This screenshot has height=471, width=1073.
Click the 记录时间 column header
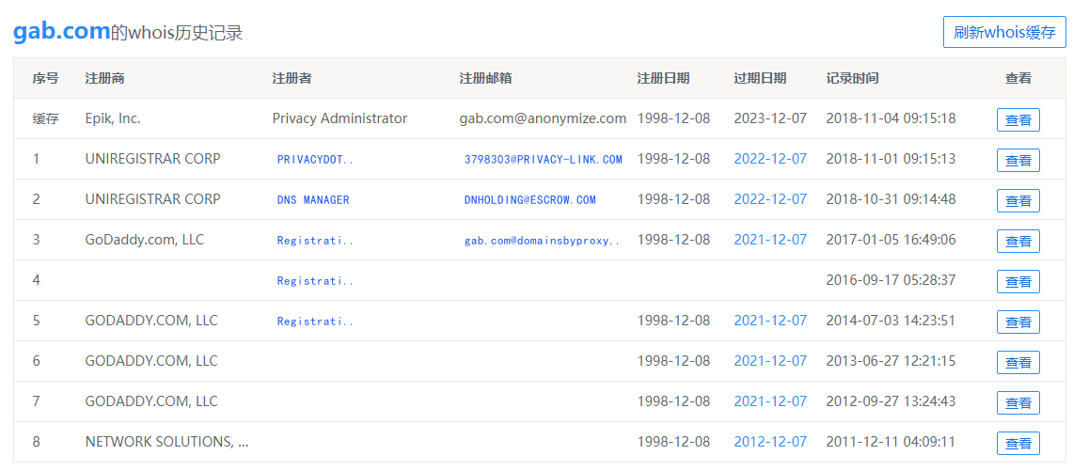click(852, 79)
